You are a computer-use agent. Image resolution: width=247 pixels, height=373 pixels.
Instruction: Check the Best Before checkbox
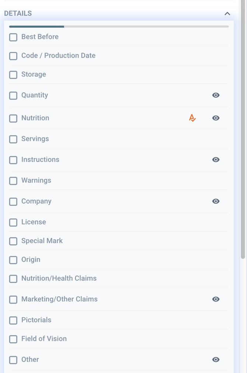click(13, 37)
